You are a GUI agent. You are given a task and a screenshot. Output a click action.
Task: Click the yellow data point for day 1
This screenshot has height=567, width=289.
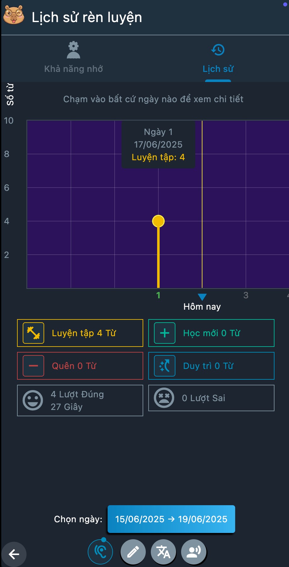click(158, 221)
